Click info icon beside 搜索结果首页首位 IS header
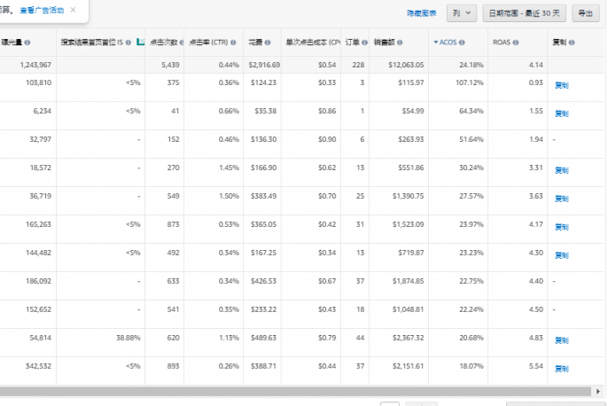The image size is (616, 406). [x=128, y=43]
